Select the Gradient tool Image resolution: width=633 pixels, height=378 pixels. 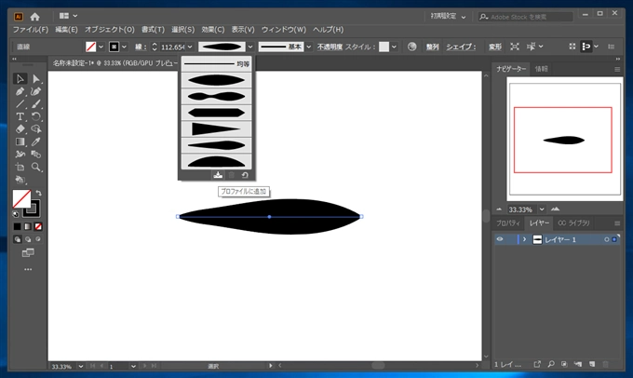tap(20, 142)
